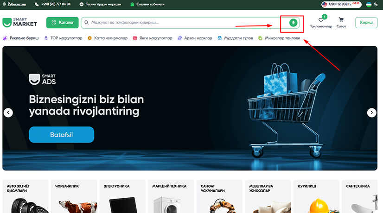Click the Кириш login button
The width and height of the screenshot is (383, 213).
(366, 22)
